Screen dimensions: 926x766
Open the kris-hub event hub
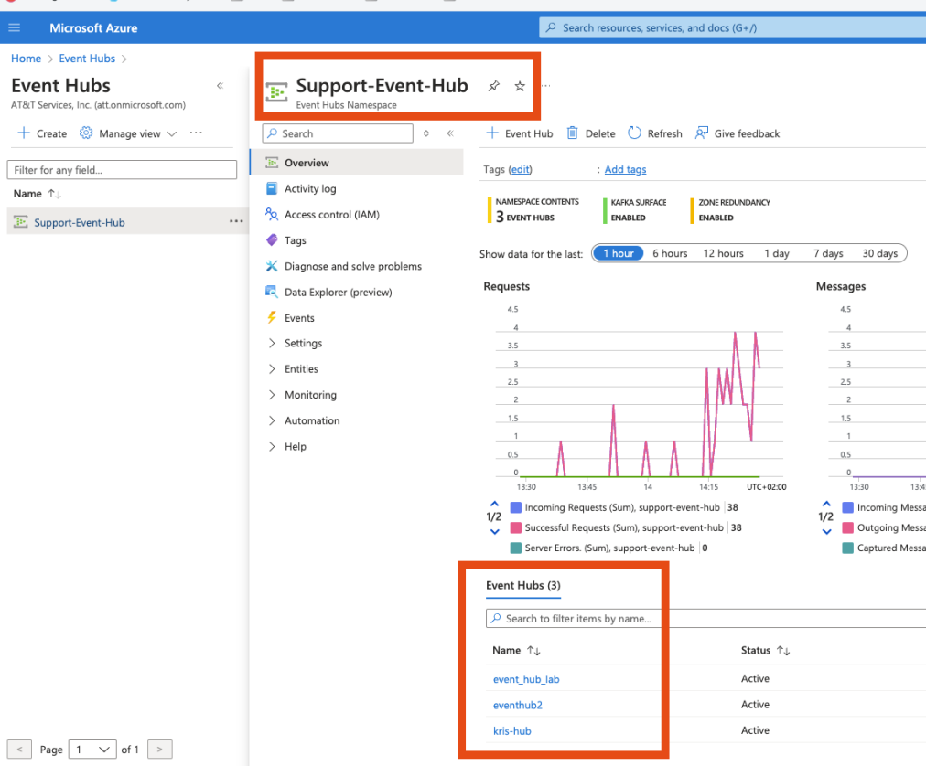(x=512, y=730)
